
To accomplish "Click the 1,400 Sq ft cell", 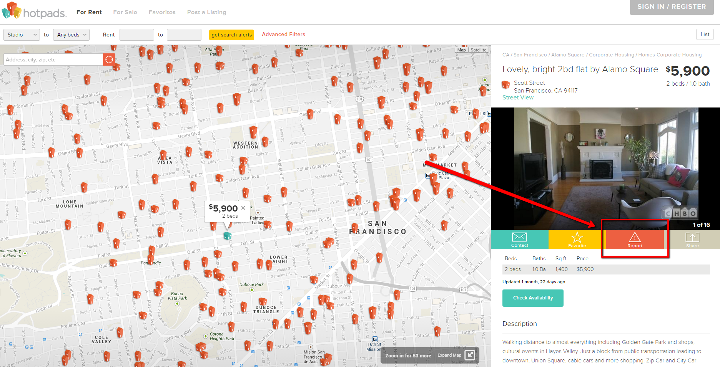I will 561,269.
